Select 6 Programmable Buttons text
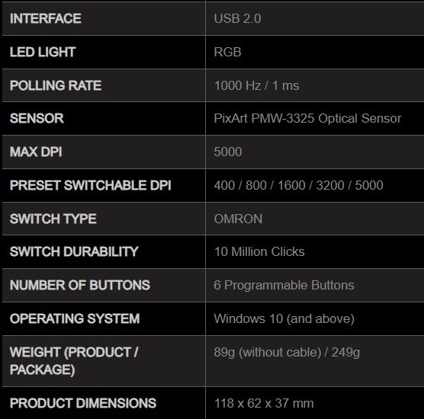 coord(284,285)
